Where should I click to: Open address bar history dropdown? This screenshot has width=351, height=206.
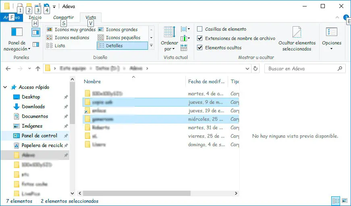click(x=247, y=69)
